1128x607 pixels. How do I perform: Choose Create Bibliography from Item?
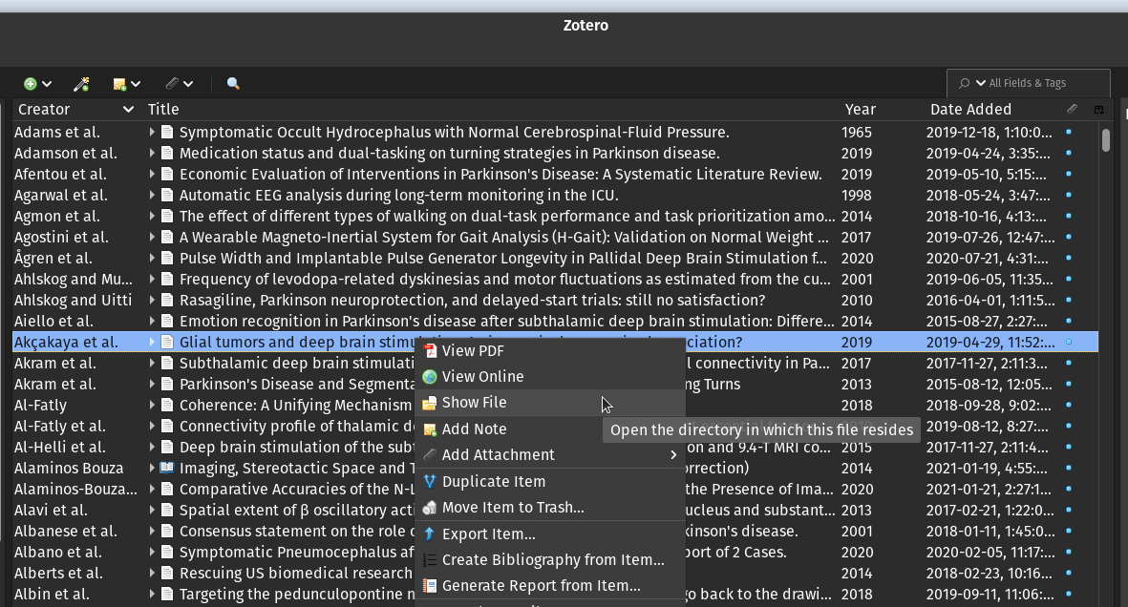pos(550,560)
